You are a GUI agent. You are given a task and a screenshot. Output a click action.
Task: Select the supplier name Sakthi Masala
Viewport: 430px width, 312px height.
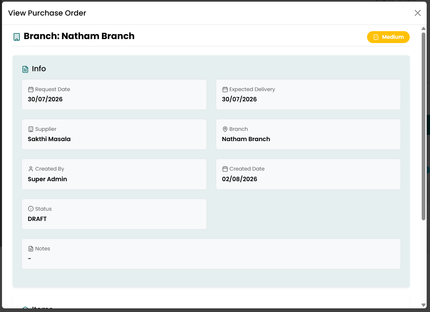pos(49,139)
